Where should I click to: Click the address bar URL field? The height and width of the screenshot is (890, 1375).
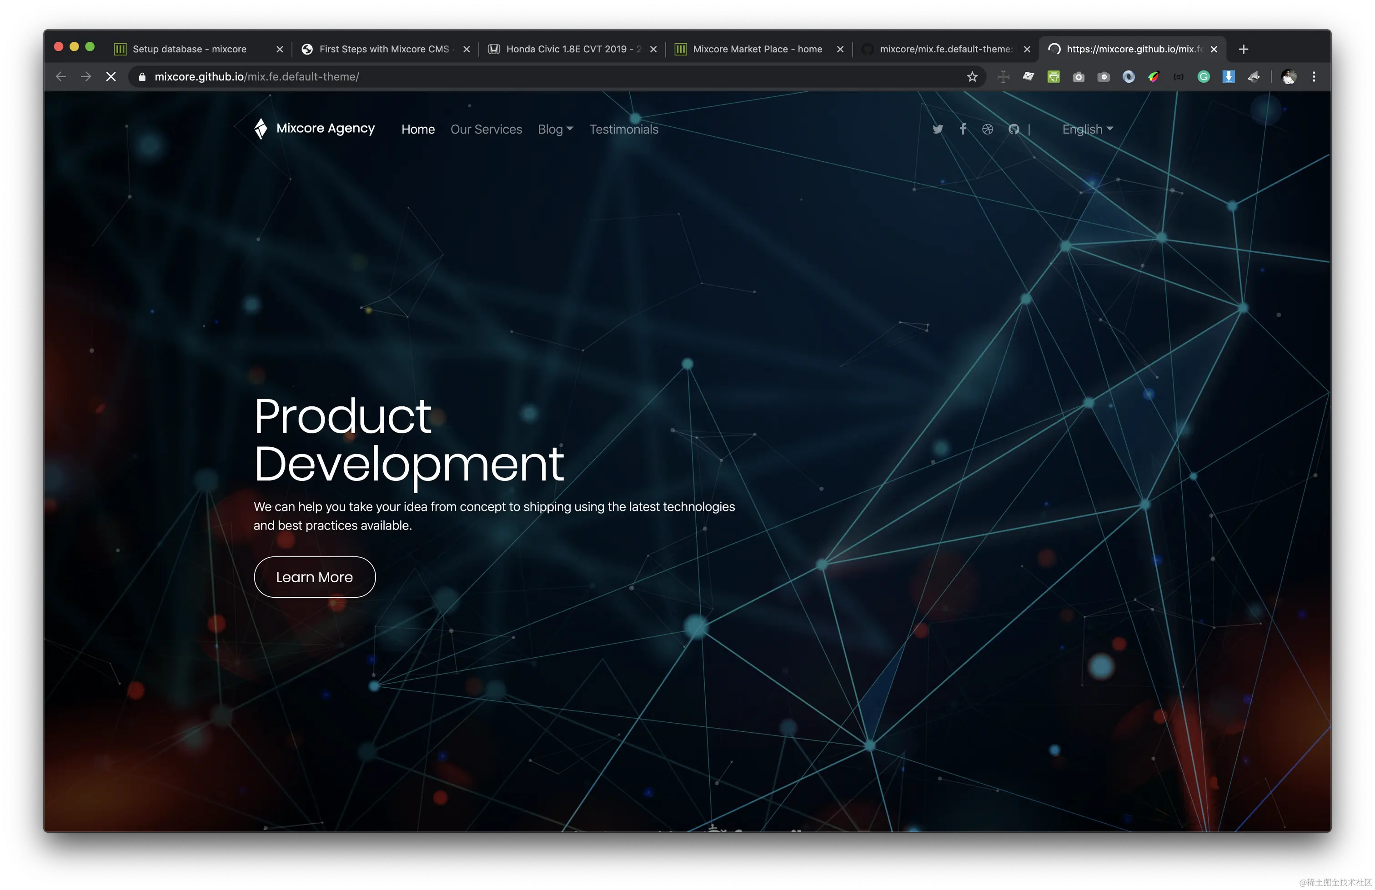[x=520, y=77]
